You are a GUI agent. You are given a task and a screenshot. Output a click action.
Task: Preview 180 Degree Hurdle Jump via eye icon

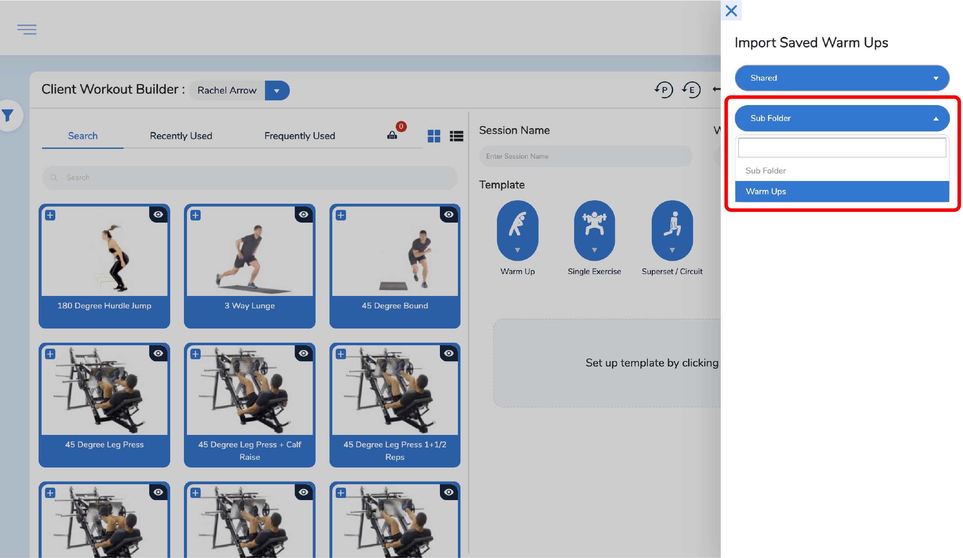coord(158,214)
